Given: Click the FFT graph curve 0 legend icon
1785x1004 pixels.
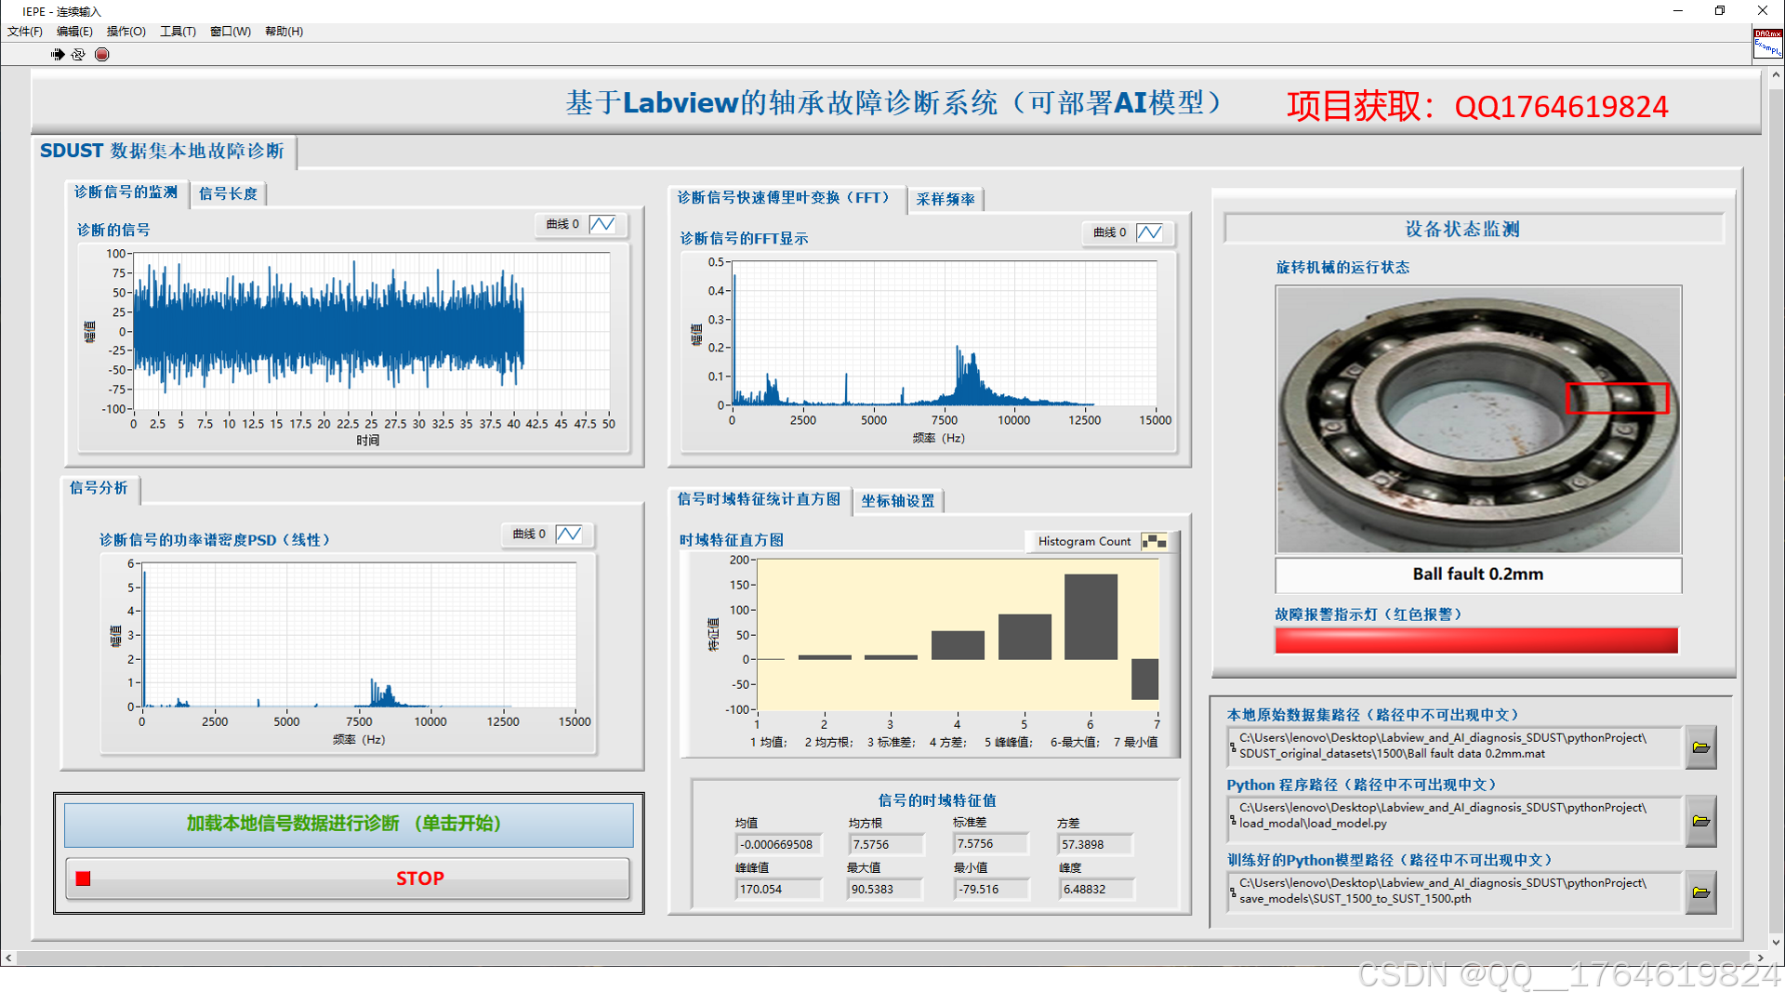Looking at the screenshot, I should click(x=1149, y=232).
